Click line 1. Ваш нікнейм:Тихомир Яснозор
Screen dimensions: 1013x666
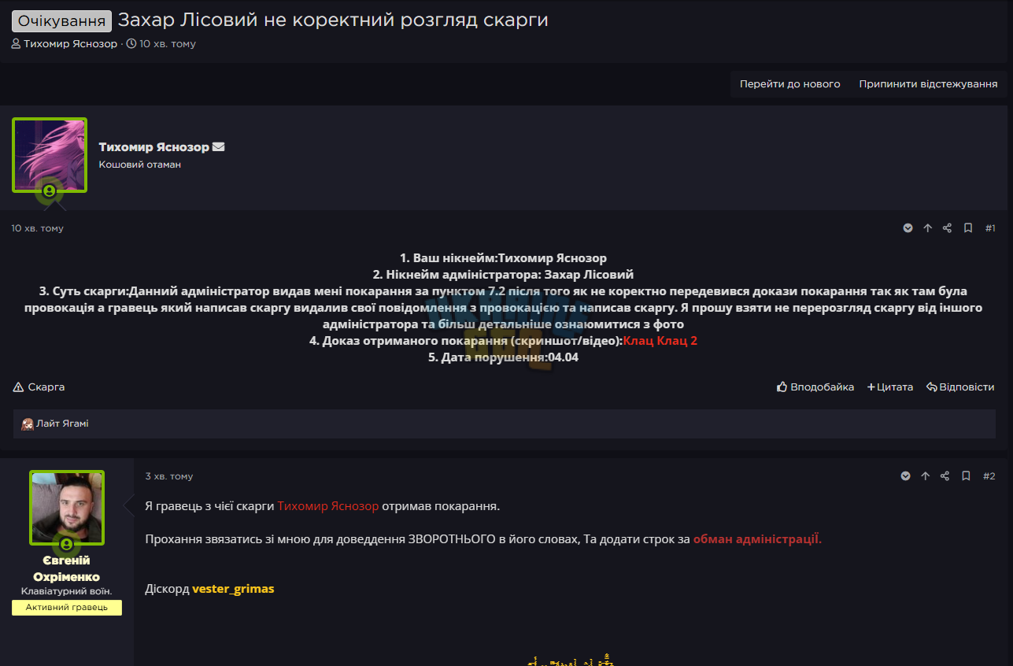coord(503,258)
